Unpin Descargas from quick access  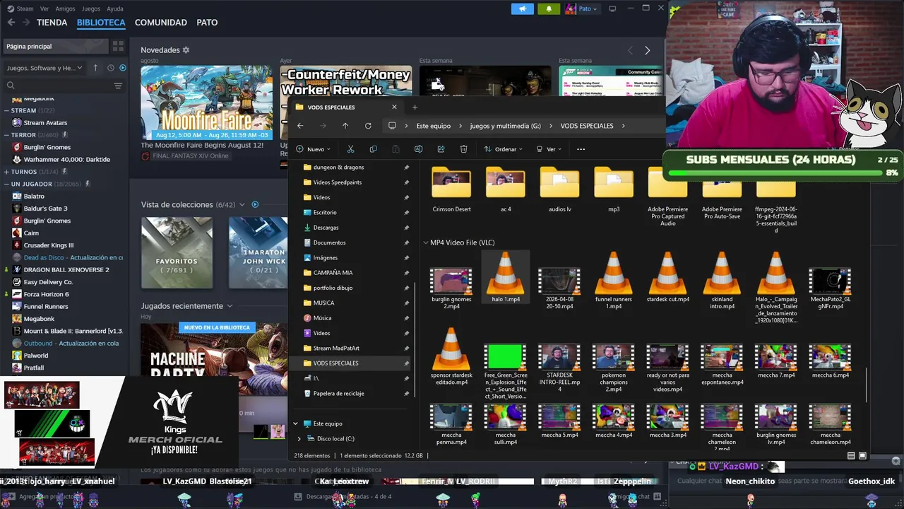click(406, 228)
